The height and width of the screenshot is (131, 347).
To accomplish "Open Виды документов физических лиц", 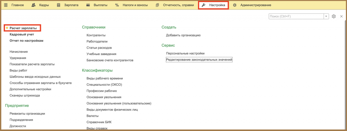I will (112, 110).
